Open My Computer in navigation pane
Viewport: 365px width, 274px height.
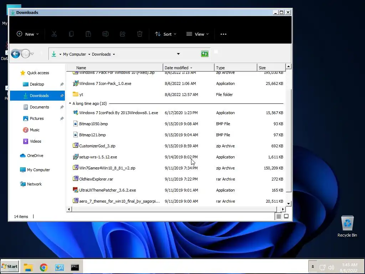(x=35, y=169)
